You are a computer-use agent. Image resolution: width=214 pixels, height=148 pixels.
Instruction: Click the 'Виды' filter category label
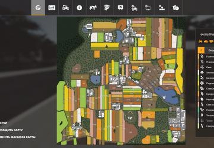(x=211, y=50)
